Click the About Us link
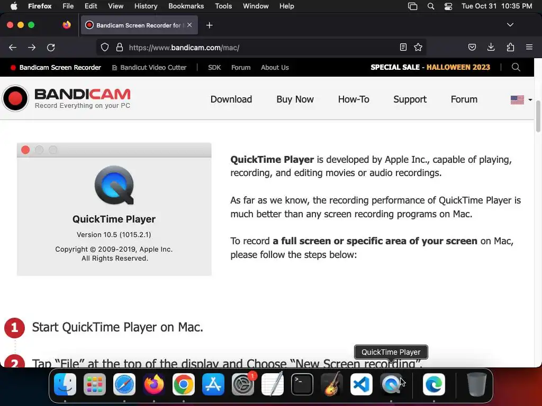 click(275, 68)
